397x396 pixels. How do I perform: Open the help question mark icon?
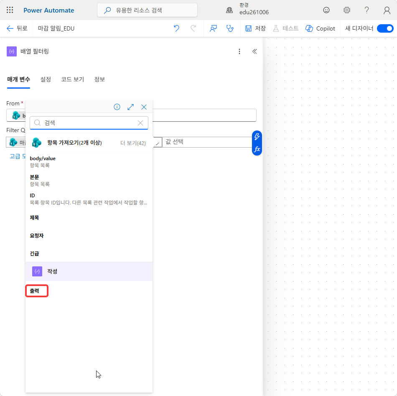(x=366, y=10)
